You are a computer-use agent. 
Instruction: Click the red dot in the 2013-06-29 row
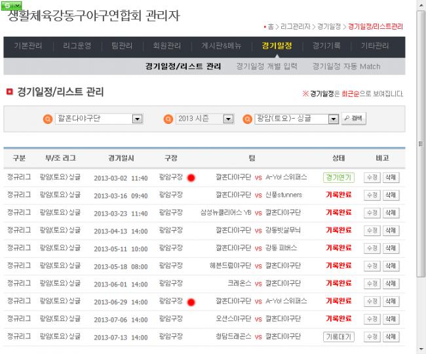point(191,302)
